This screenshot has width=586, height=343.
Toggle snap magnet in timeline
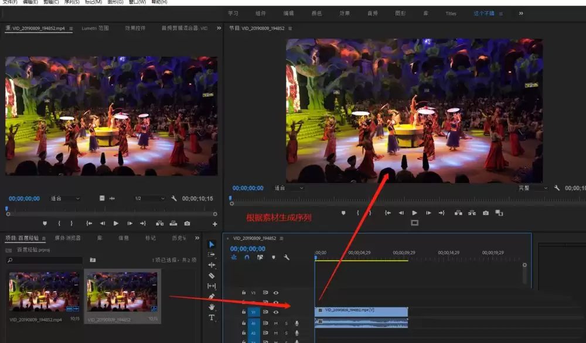pyautogui.click(x=247, y=257)
